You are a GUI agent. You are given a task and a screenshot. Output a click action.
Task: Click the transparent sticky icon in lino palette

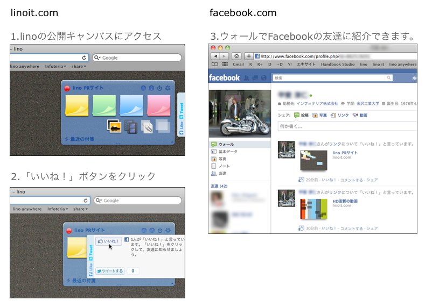pyautogui.click(x=163, y=126)
